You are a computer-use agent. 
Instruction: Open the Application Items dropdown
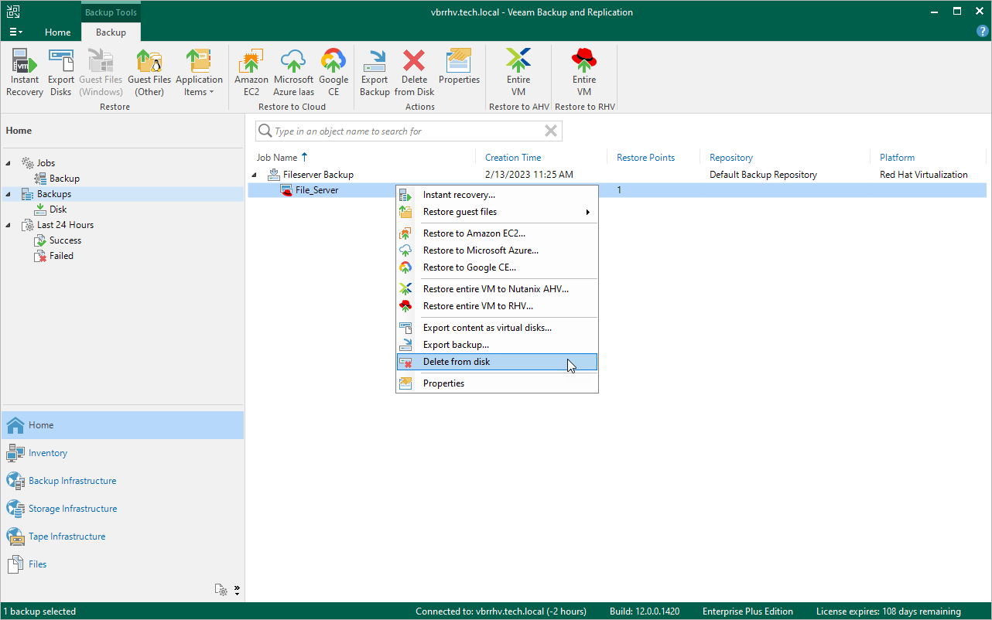click(x=199, y=73)
